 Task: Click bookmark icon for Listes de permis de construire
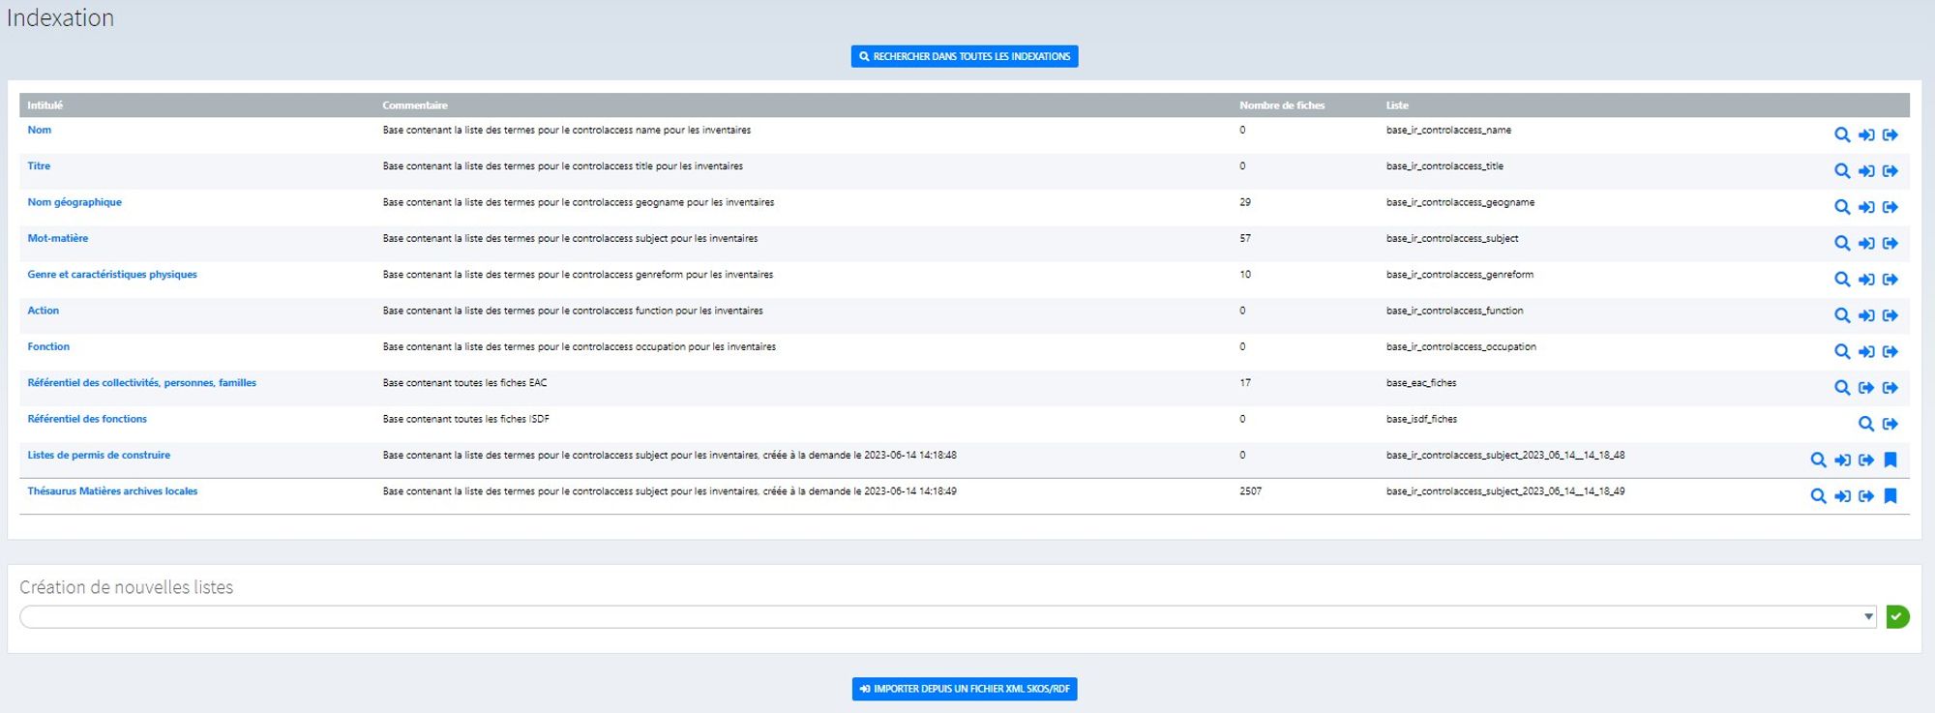click(x=1890, y=460)
